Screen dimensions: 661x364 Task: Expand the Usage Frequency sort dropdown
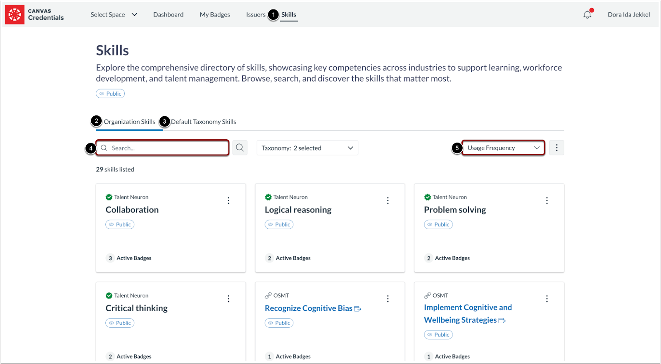503,148
